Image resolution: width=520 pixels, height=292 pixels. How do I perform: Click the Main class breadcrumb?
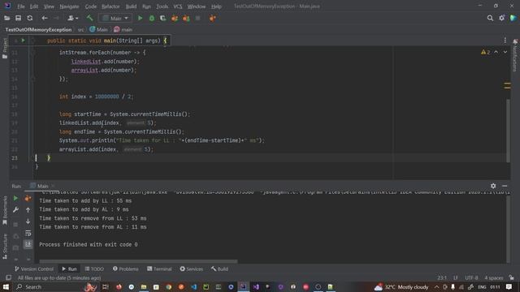[99, 29]
